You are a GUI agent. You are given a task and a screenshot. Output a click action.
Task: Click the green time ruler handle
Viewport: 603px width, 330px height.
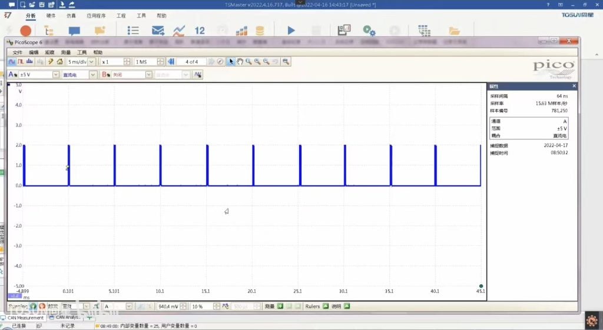point(481,286)
